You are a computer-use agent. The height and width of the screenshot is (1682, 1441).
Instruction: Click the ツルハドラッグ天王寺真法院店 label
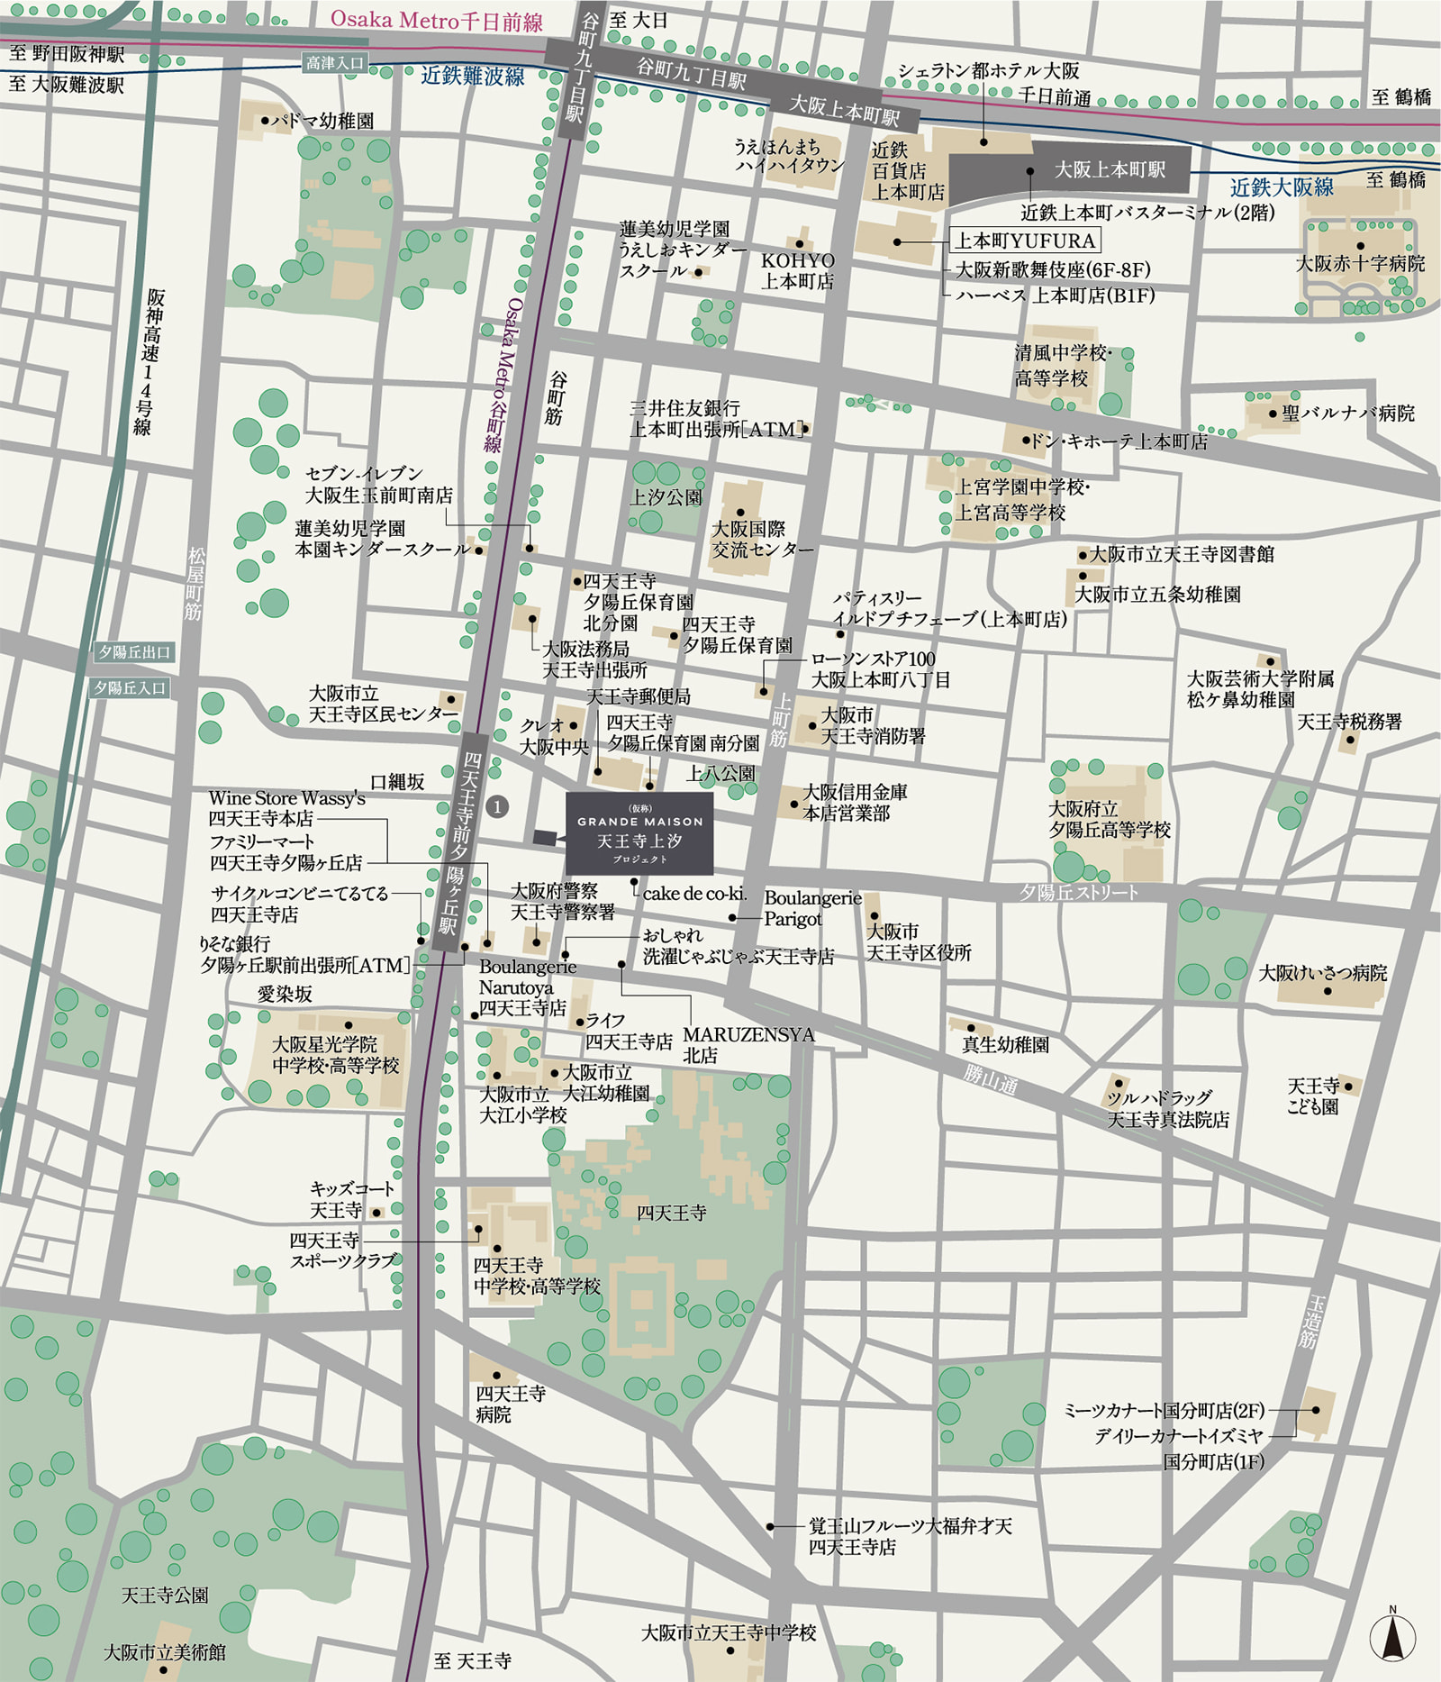pyautogui.click(x=1168, y=1109)
